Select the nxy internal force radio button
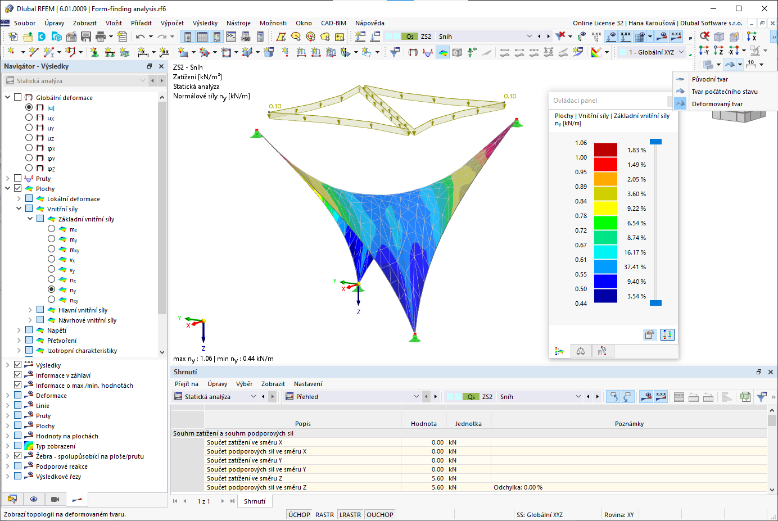The image size is (778, 521). (x=52, y=300)
